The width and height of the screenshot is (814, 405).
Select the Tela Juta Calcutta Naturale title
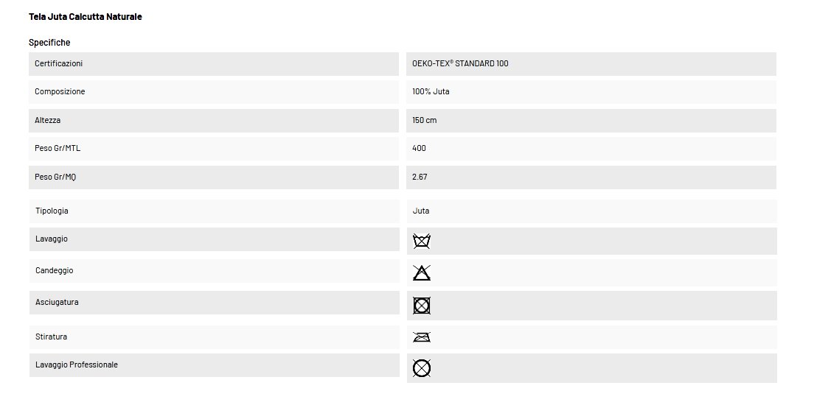[x=85, y=17]
